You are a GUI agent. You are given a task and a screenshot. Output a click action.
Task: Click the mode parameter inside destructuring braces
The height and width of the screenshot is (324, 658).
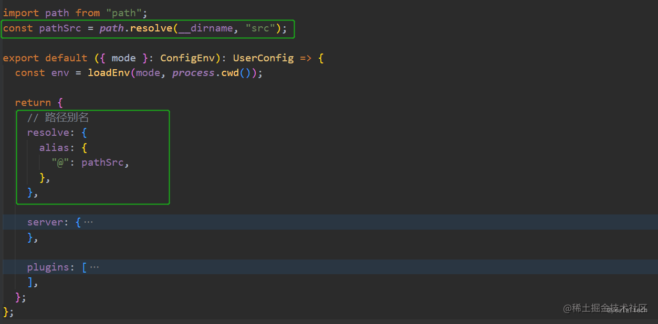[123, 58]
